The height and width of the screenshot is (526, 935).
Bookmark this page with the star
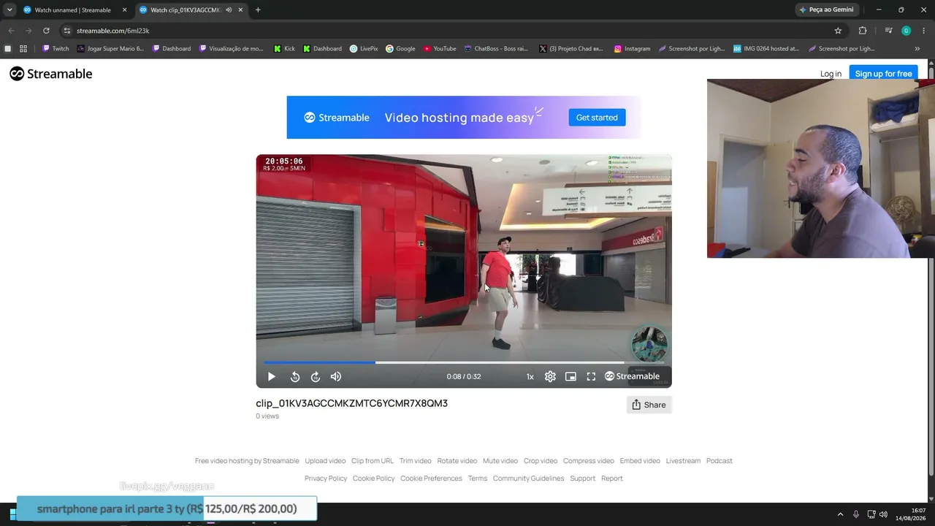(x=838, y=31)
